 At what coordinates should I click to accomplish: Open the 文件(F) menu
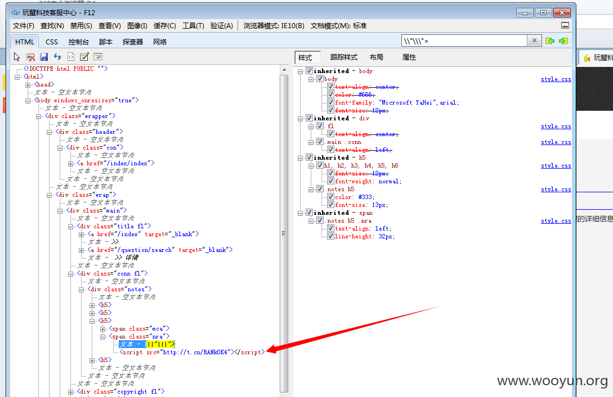tap(24, 26)
